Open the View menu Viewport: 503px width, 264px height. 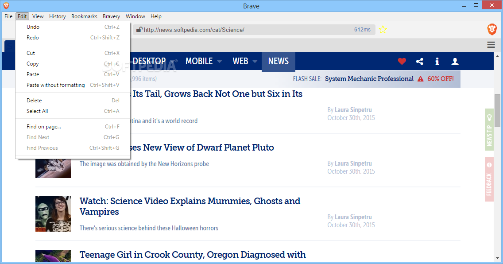tap(38, 16)
